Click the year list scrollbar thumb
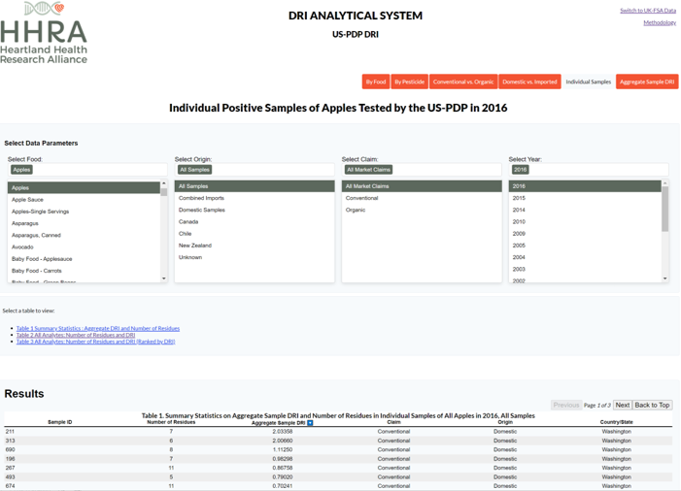 (x=664, y=209)
